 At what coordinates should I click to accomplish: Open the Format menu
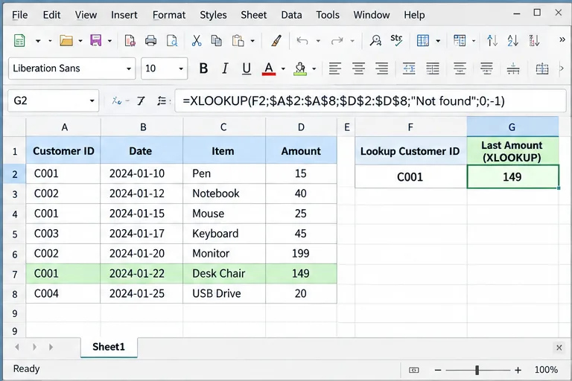169,15
